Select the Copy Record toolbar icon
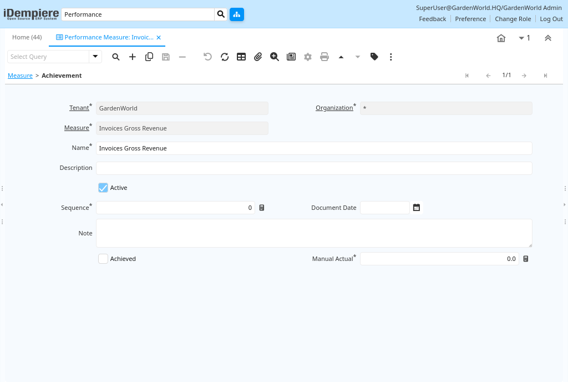Image resolution: width=568 pixels, height=382 pixels. click(x=149, y=57)
